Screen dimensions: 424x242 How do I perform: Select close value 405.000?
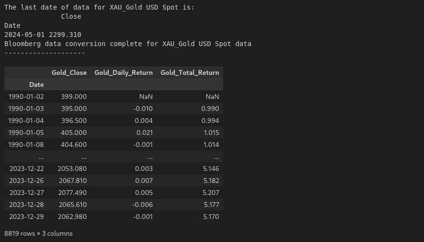point(74,133)
